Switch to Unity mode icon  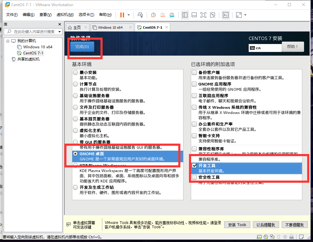[213, 15]
